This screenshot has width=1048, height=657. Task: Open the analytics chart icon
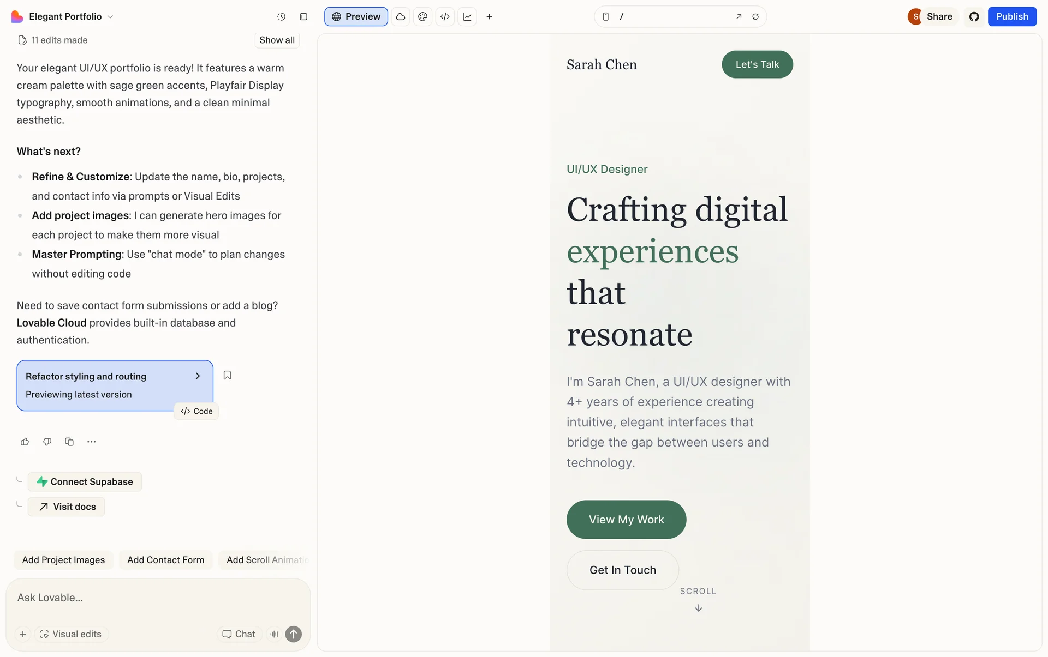(467, 16)
